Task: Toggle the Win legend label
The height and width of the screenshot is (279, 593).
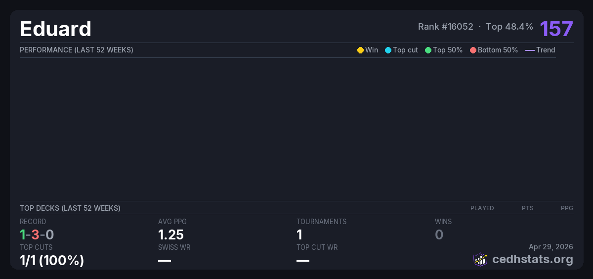Action: click(x=372, y=50)
